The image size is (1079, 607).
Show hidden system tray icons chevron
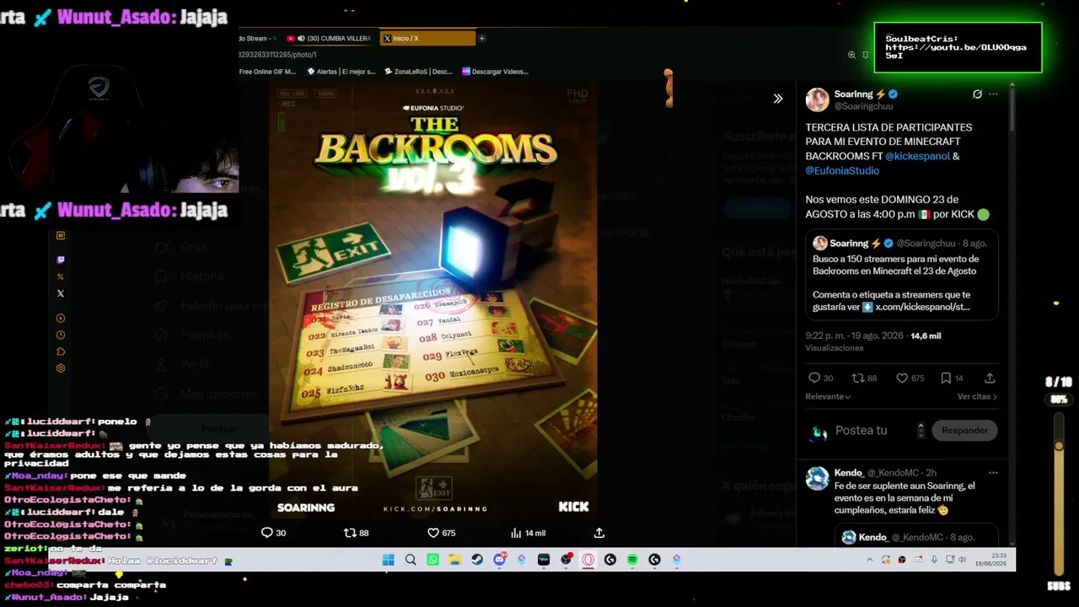870,560
